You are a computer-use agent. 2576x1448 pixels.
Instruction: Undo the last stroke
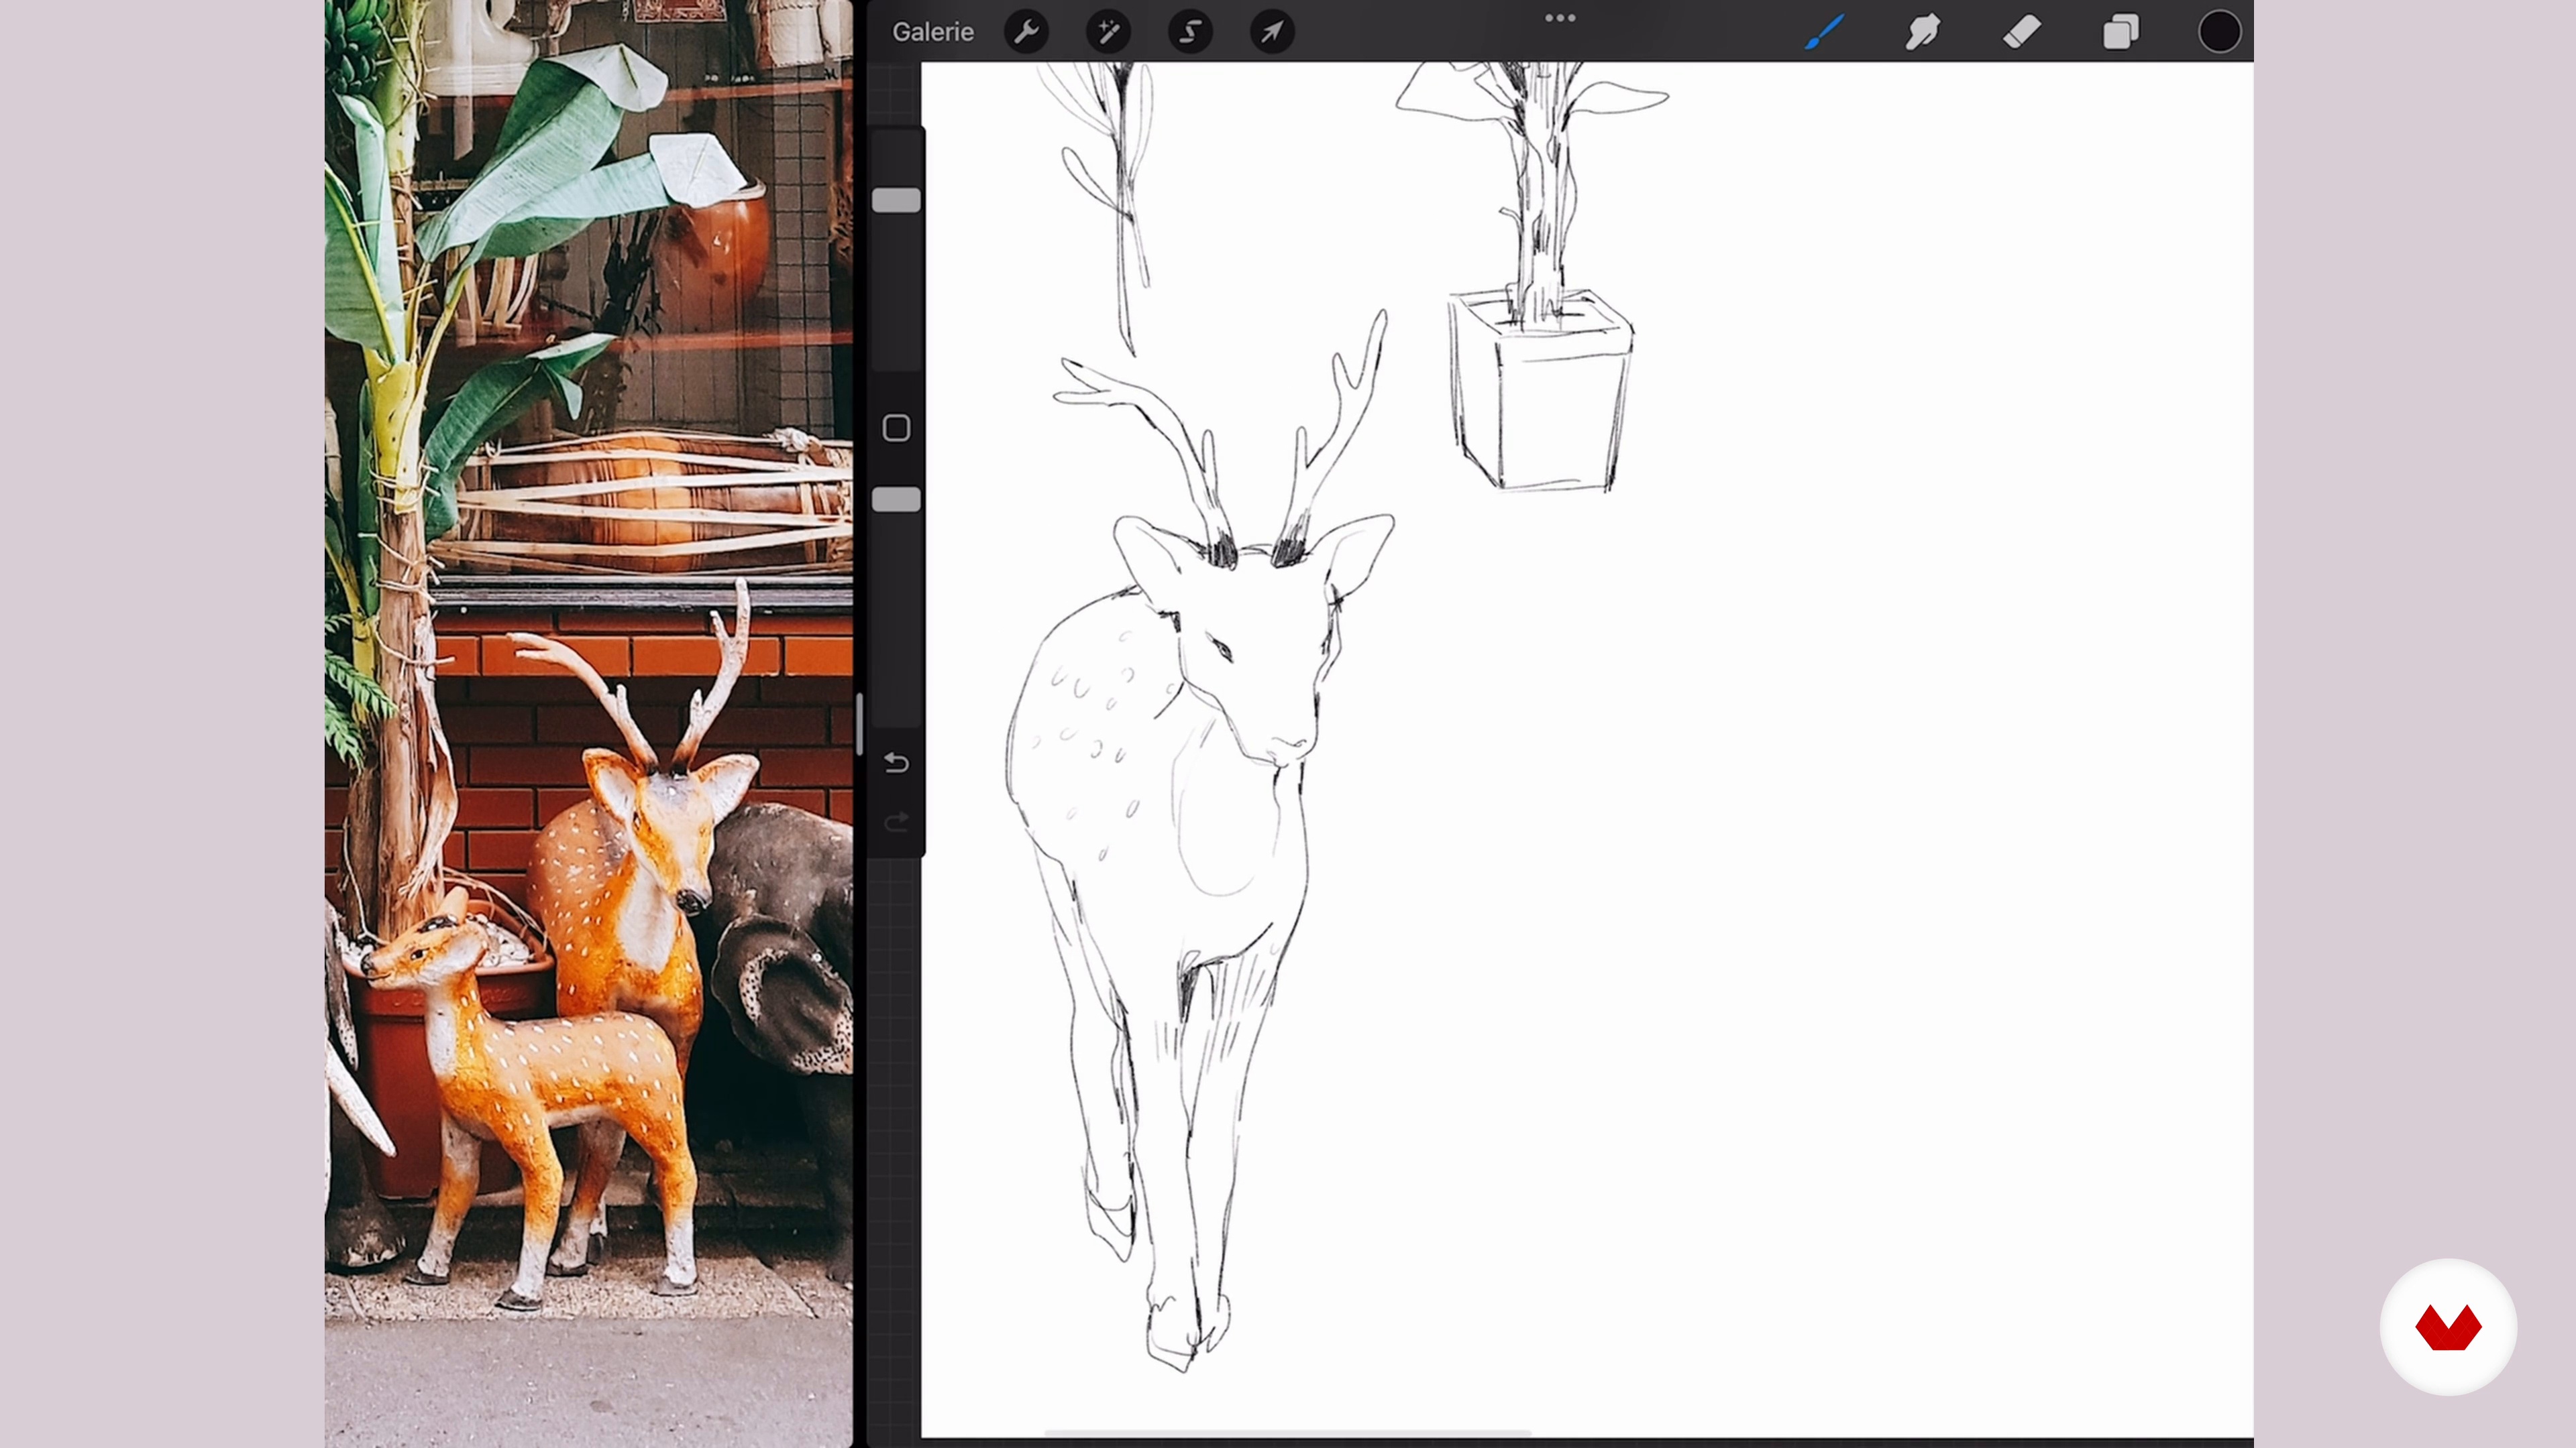pos(897,764)
